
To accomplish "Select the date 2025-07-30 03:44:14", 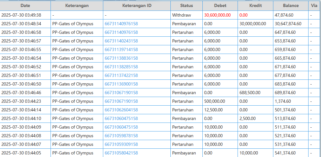I will pos(21,110).
